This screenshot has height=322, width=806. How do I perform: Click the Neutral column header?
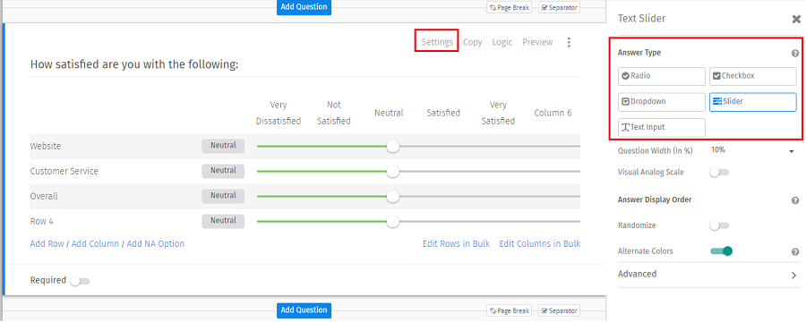pos(389,113)
